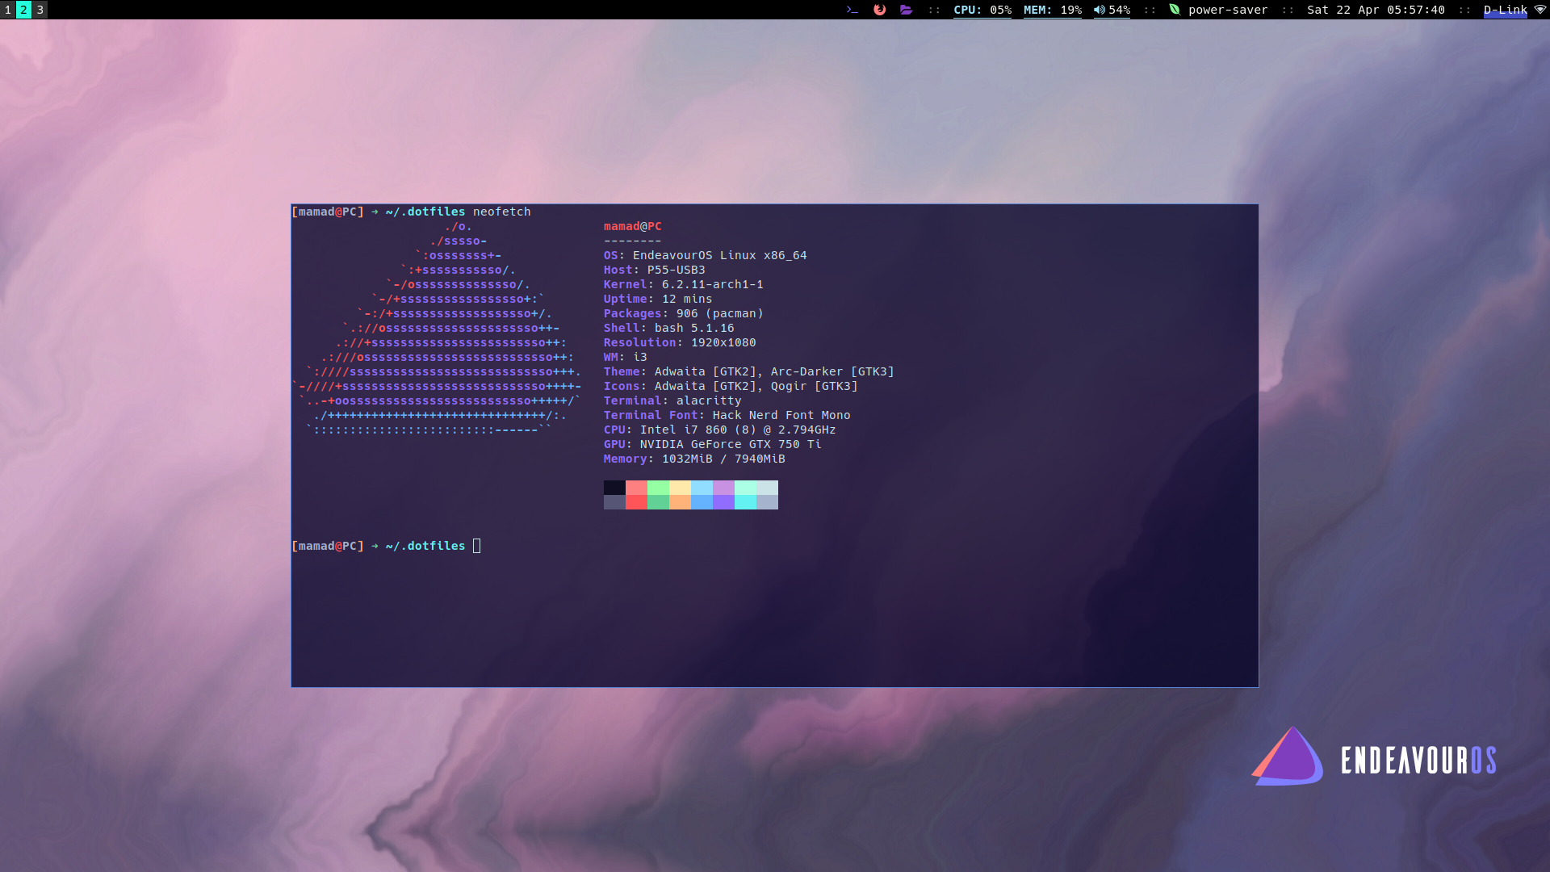
Task: Click the Resolution: 1920x1080 line
Action: pyautogui.click(x=680, y=342)
